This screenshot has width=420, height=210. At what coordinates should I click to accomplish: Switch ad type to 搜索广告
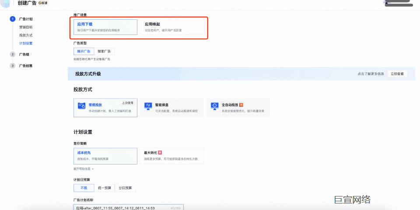click(x=104, y=51)
